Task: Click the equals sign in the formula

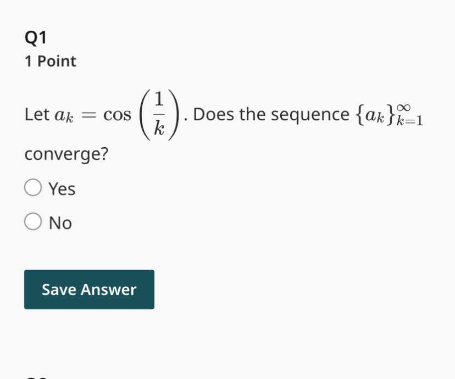Action: click(91, 115)
